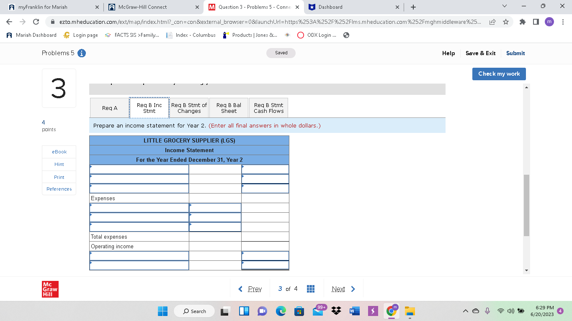Open a new browser tab
The width and height of the screenshot is (572, 321).
pos(413,7)
